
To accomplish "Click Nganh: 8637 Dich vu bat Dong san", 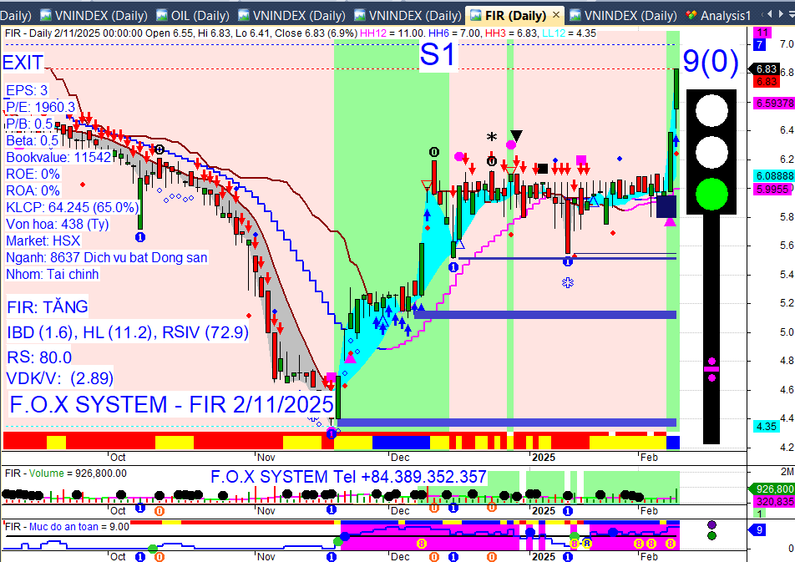I will pyautogui.click(x=107, y=258).
